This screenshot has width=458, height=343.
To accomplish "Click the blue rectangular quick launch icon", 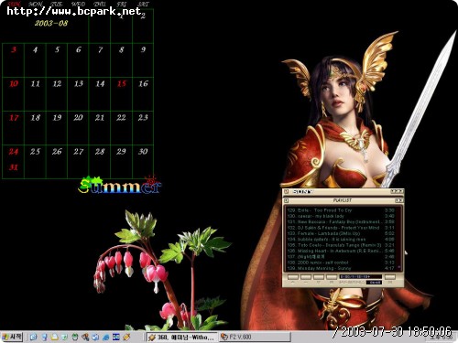I will click(x=116, y=338).
